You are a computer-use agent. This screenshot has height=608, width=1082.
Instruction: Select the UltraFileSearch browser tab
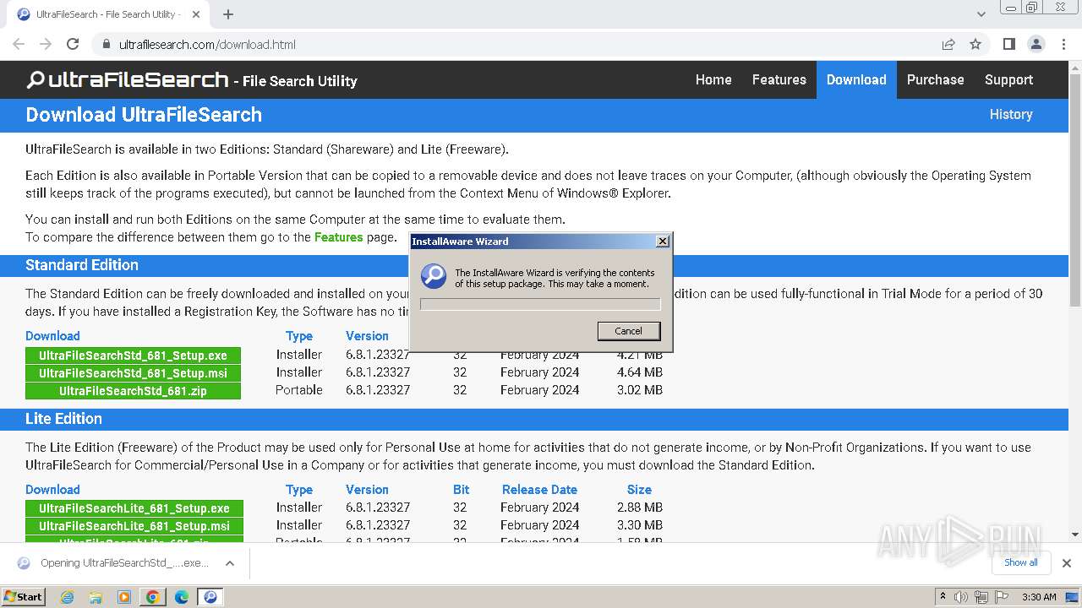click(106, 14)
